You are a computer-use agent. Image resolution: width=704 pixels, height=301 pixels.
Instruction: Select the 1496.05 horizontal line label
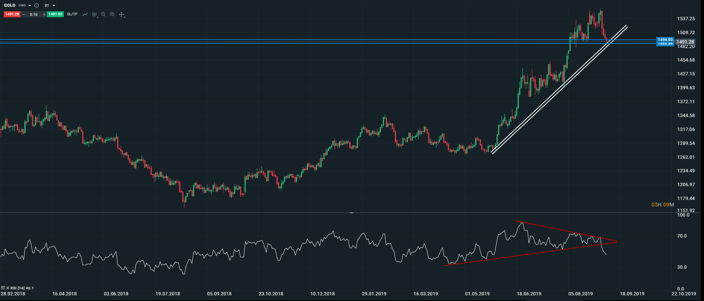coord(665,39)
